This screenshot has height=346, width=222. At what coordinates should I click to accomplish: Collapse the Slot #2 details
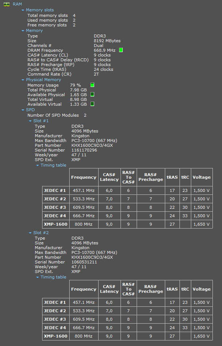tap(30, 233)
